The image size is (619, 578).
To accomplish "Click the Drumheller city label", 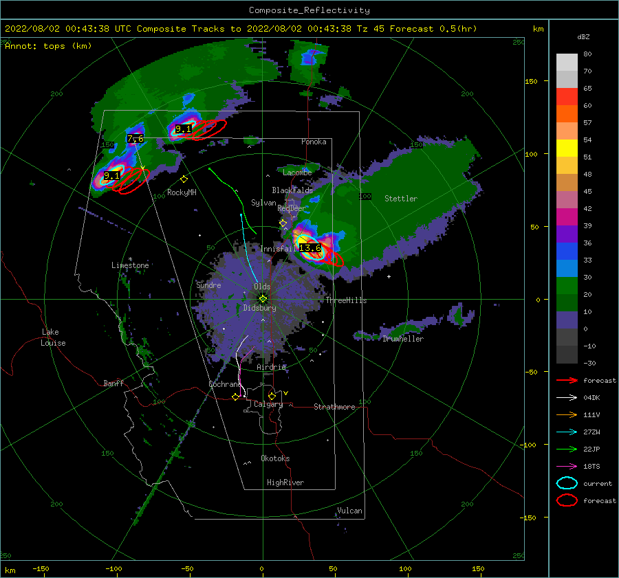I will click(403, 339).
